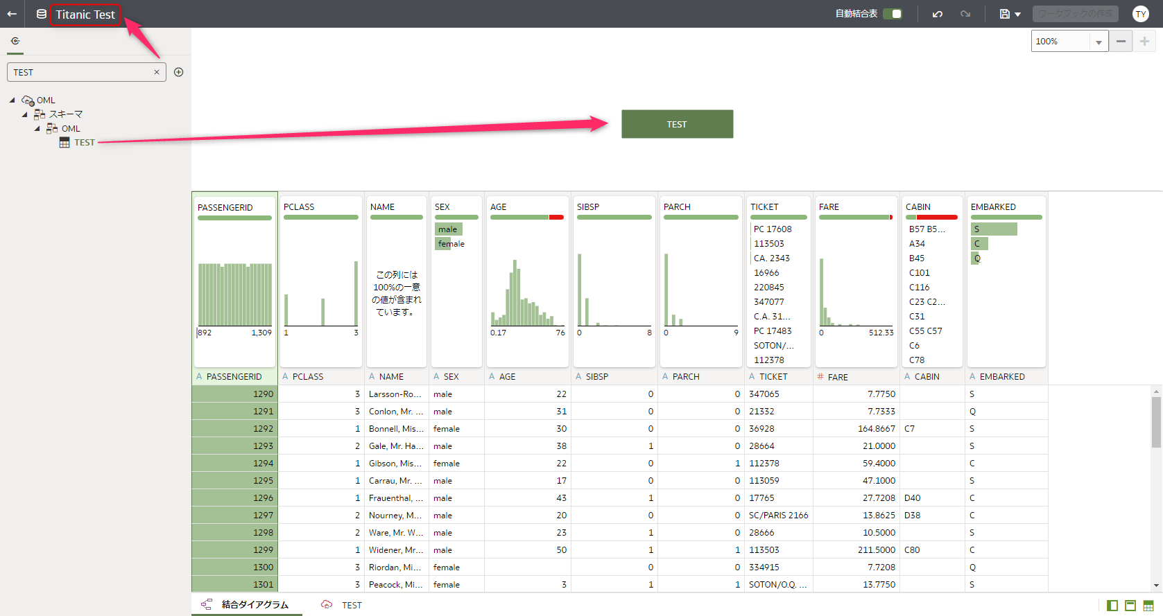Click the green TEST diagram node
Screen dimensions: 1163x616
[677, 124]
